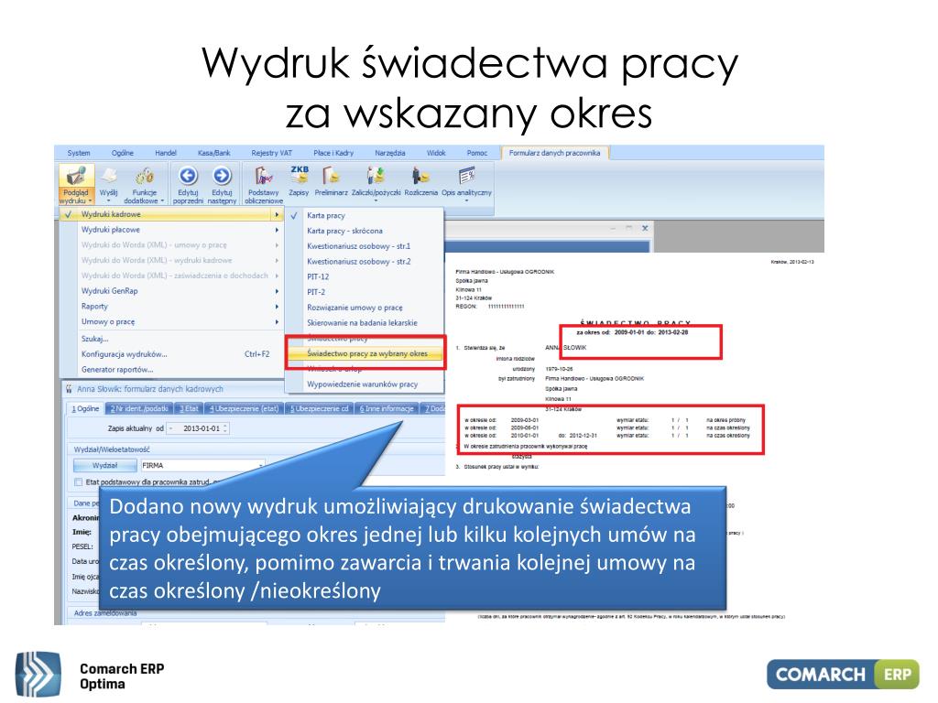Switch to the 5 Ubezpieczenie cd tab
938x703 pixels.
click(x=320, y=409)
